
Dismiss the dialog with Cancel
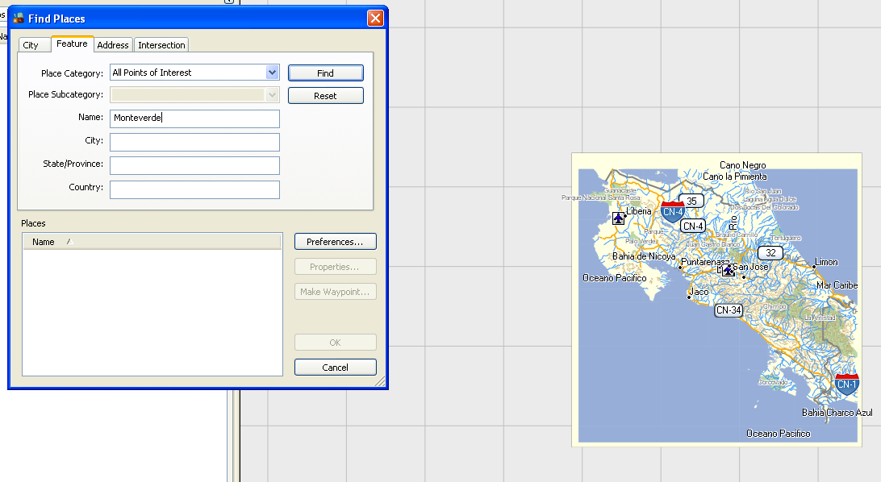335,367
